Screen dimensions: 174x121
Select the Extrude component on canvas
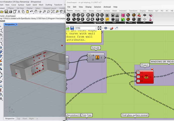(x=96, y=58)
